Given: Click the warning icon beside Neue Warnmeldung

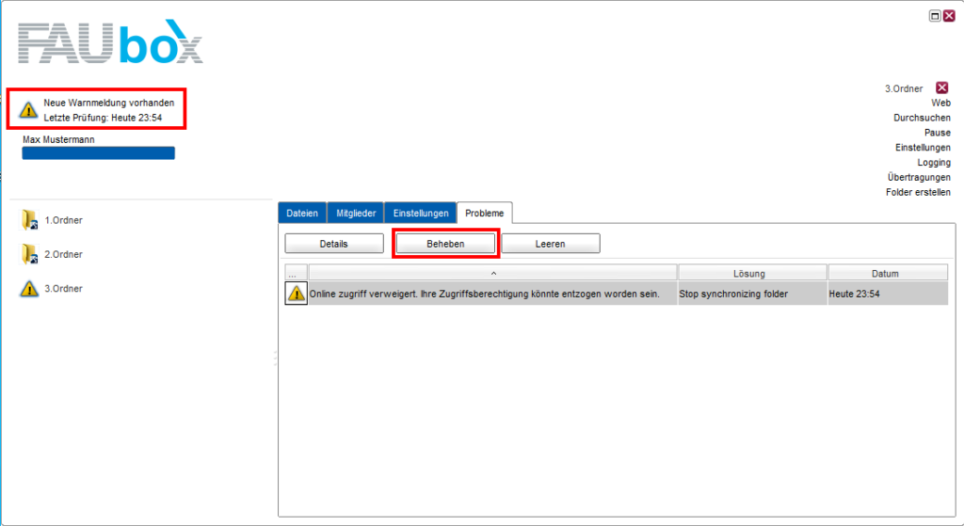Looking at the screenshot, I should click(x=28, y=109).
